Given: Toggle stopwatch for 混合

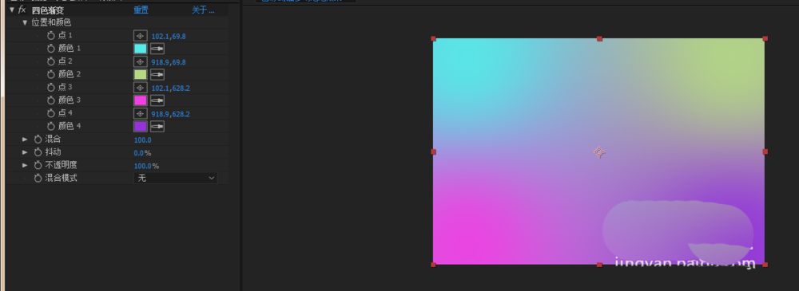Looking at the screenshot, I should pyautogui.click(x=38, y=139).
